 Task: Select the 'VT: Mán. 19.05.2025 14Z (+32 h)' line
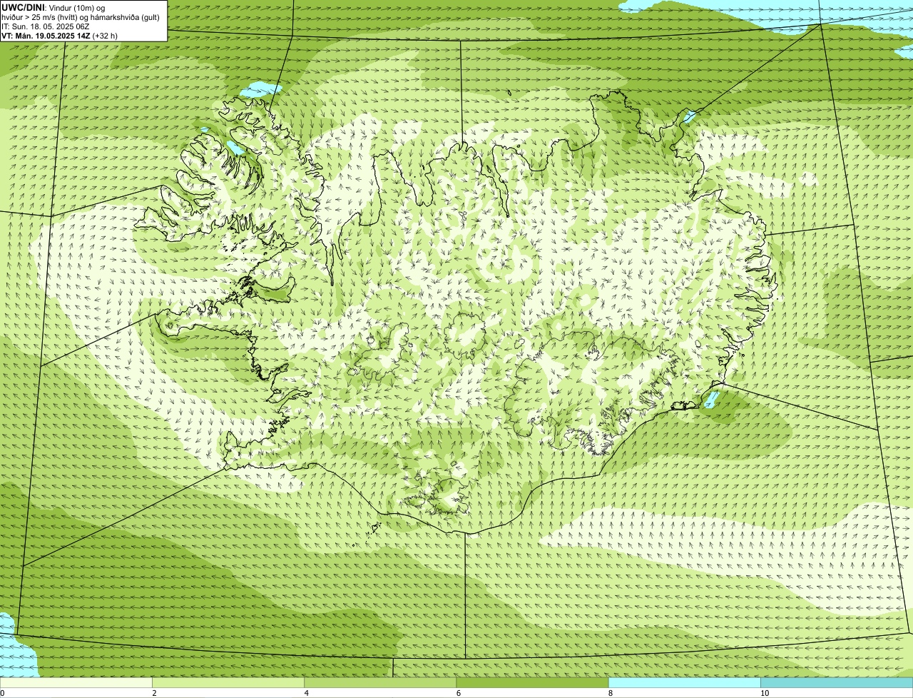pos(60,35)
